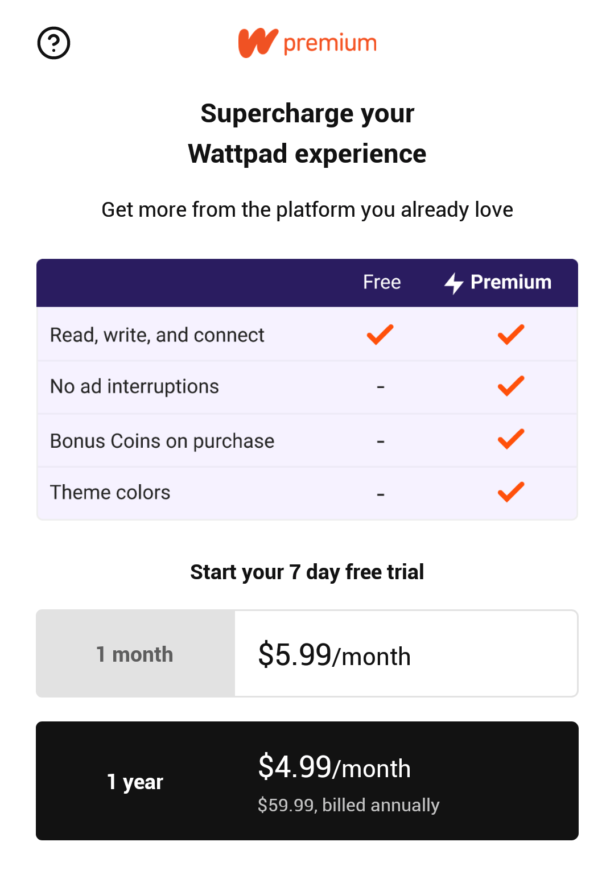Click Free checkmark for Read, write, and connect

(380, 335)
